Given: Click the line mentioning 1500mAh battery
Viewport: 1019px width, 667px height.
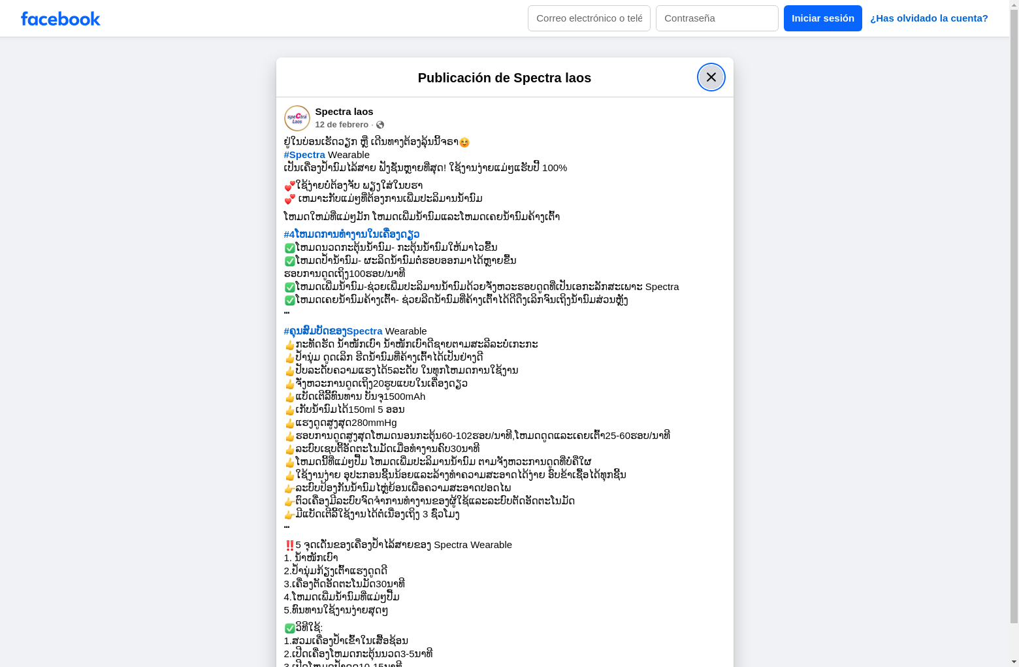Looking at the screenshot, I should click(x=355, y=397).
